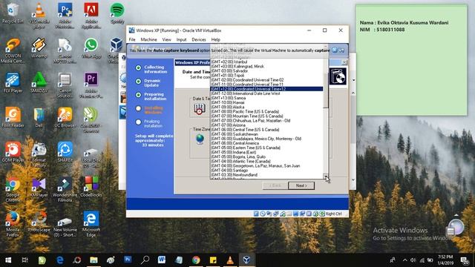475x267 pixels.
Task: Select the (GMT-09:00) Alaska option
Action: (266, 107)
